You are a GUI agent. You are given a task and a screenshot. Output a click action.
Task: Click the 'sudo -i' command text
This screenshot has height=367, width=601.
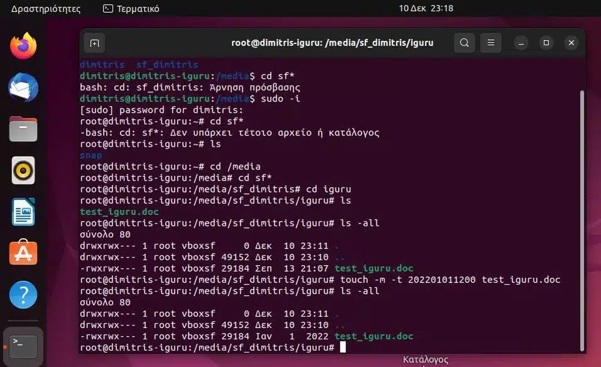(280, 99)
